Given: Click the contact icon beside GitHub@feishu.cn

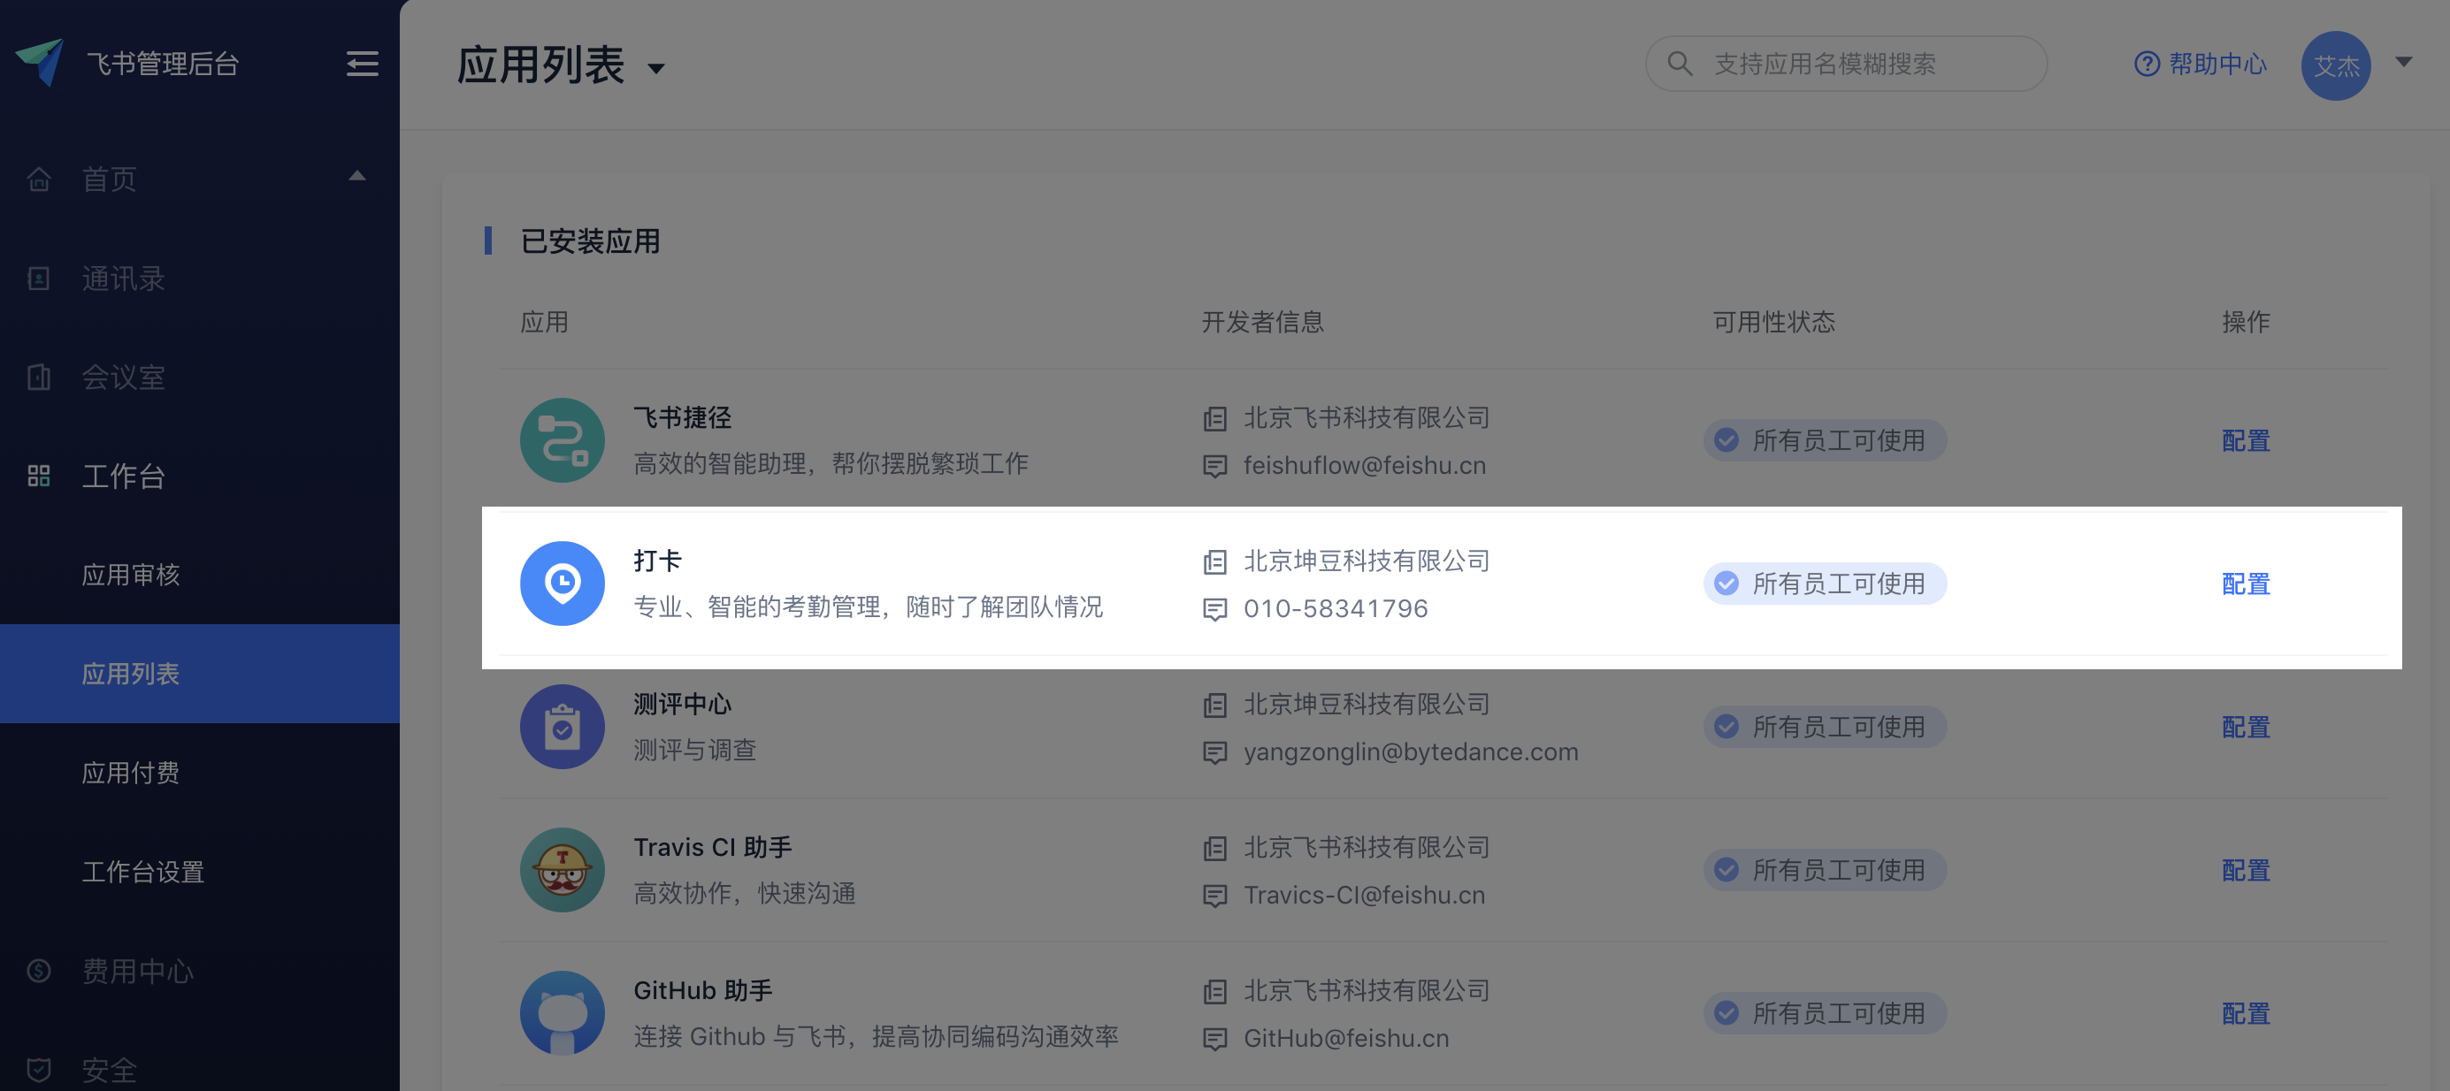Looking at the screenshot, I should [1214, 1039].
